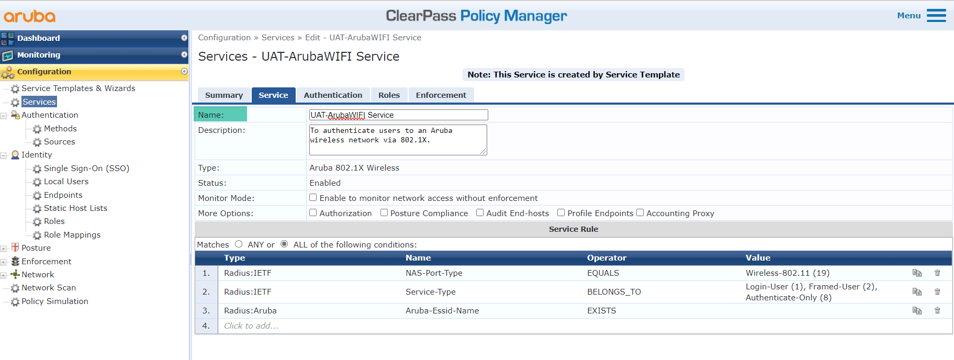Click the BELONGS_TO operator cell

point(614,292)
